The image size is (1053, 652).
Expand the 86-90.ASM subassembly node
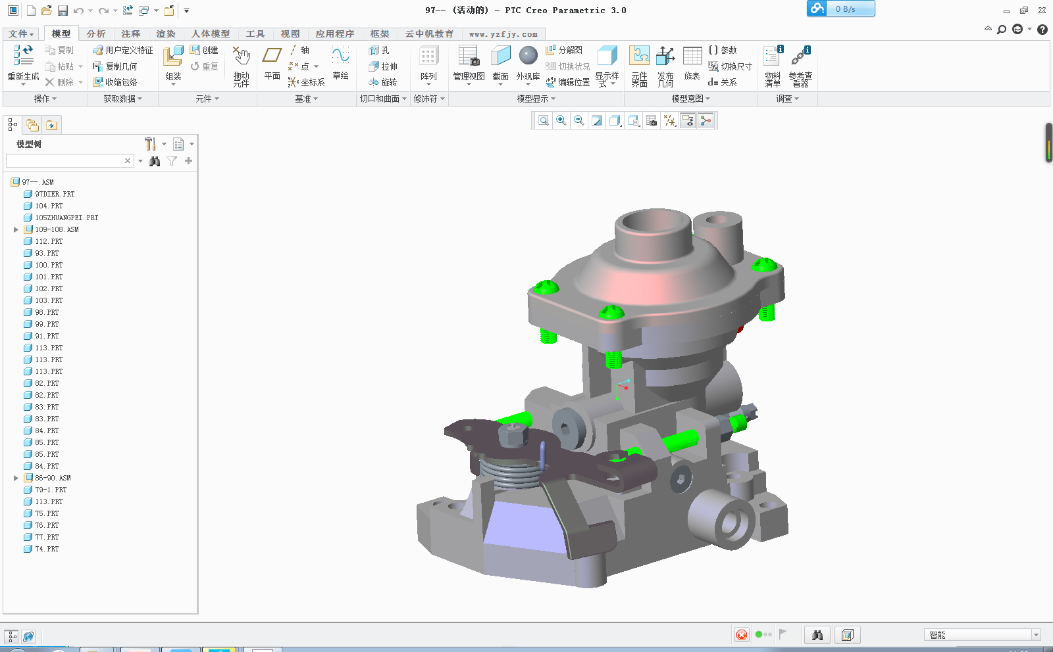point(16,478)
